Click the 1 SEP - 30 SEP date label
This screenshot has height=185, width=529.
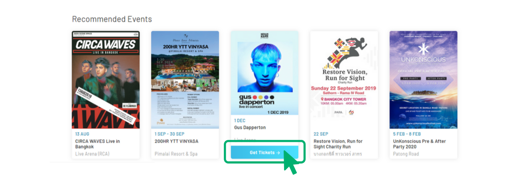click(170, 134)
